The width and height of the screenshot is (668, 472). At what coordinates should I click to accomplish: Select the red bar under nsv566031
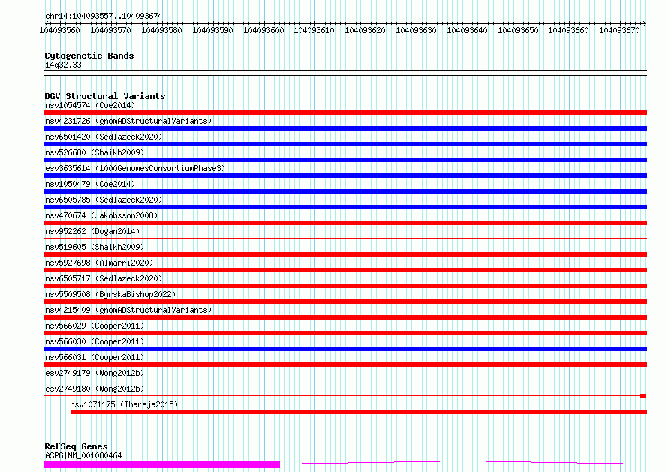[x=345, y=365]
